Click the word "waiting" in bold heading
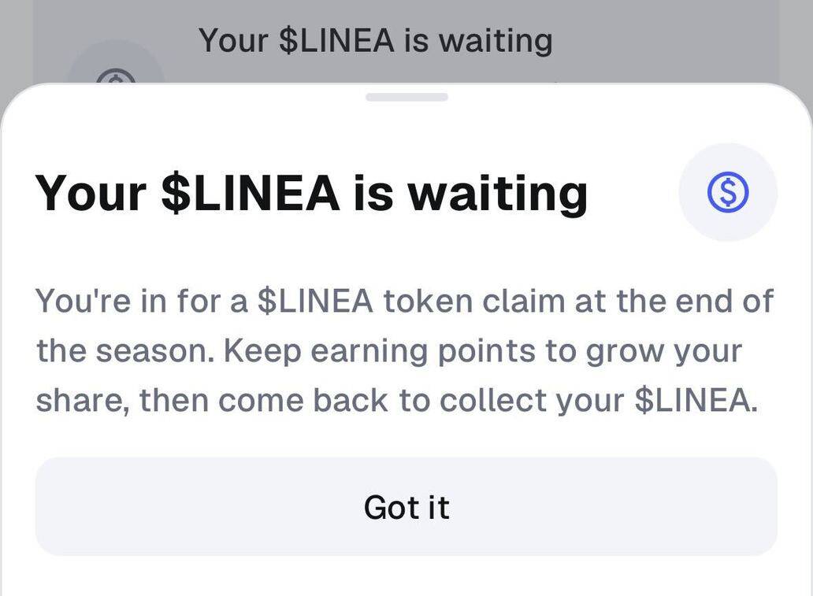Screen dimensions: 813x596 pyautogui.click(x=496, y=192)
